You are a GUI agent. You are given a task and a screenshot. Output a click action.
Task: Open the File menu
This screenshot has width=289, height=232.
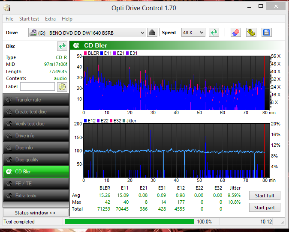point(9,19)
